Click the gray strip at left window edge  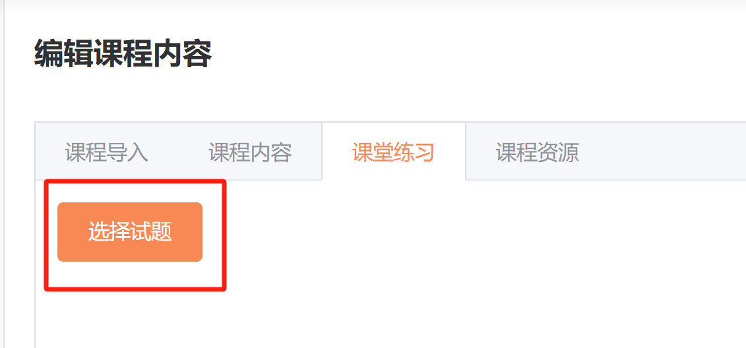tap(2, 174)
